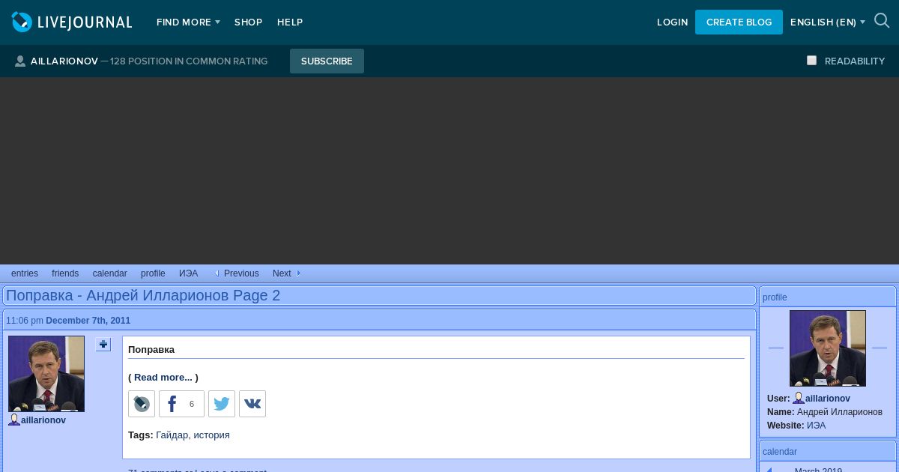Go to entries tab

pos(25,273)
